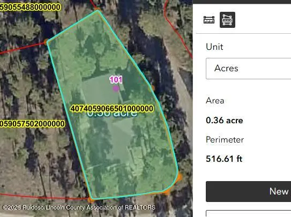
Task: Click the box below the New button
Action: 248,213
